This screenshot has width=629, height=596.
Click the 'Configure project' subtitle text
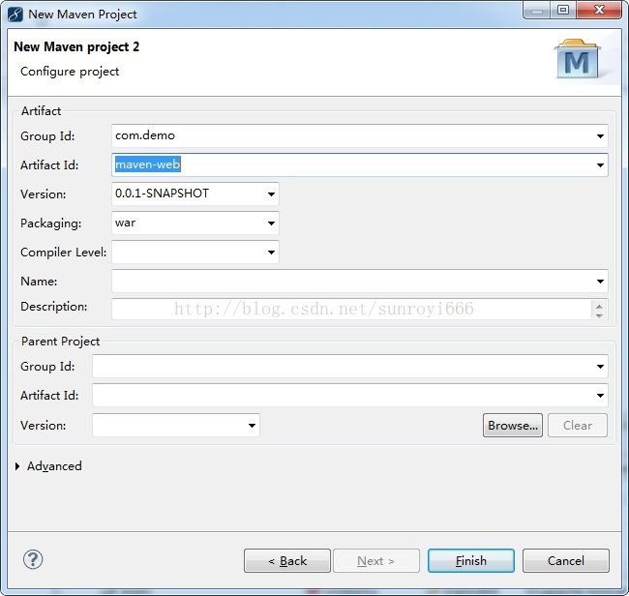coord(70,72)
